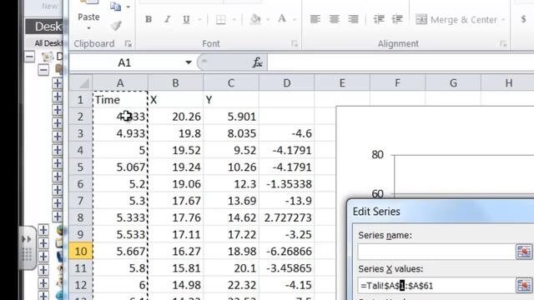Viewport: 534px width, 300px height.
Task: Center text horizontally
Action: coord(334,19)
